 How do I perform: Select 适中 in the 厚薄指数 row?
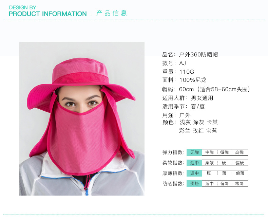click(194, 173)
